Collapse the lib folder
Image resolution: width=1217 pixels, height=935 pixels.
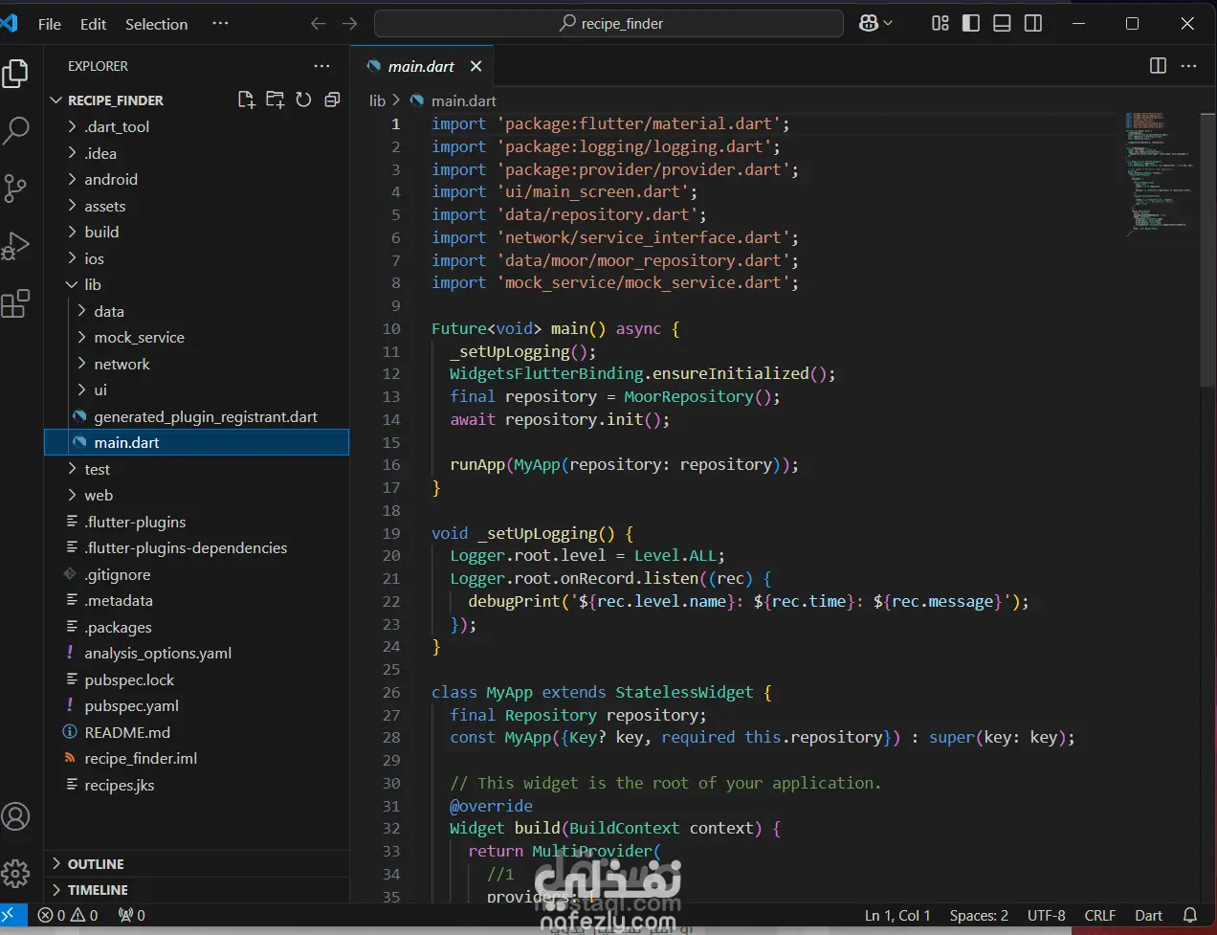92,284
